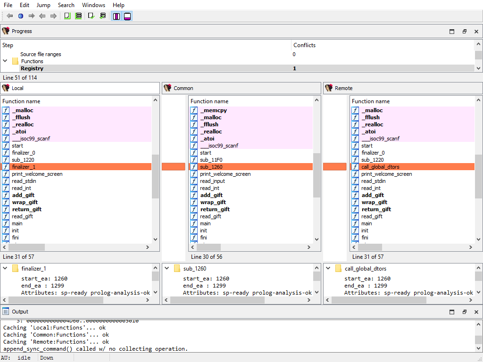Screen dimensions: 483x362
Task: Collapse the call_global_dtors details entry
Action: (x=329, y=268)
